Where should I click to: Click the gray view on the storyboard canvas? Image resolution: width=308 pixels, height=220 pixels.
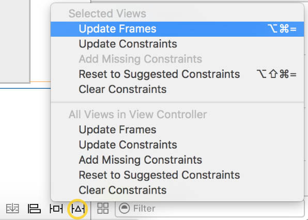coord(15,41)
